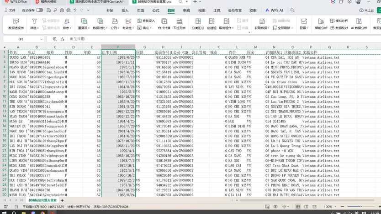Viewport: 381px width, 214px height.
Task: Open the Fill (填充) dropdown
Action: pos(144,28)
